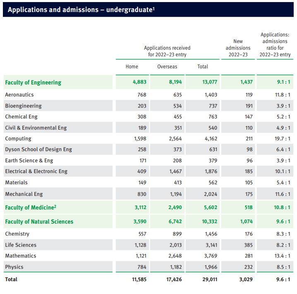The image size is (297, 294).
Task: Select the 'Bioengineering' row label
Action: click(x=23, y=106)
